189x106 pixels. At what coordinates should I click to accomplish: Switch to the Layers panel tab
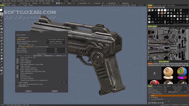pyautogui.click(x=150, y=86)
